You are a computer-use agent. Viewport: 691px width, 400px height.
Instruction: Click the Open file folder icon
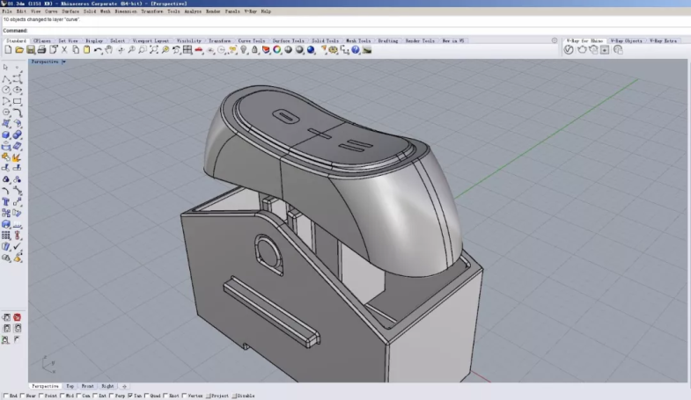[x=18, y=50]
